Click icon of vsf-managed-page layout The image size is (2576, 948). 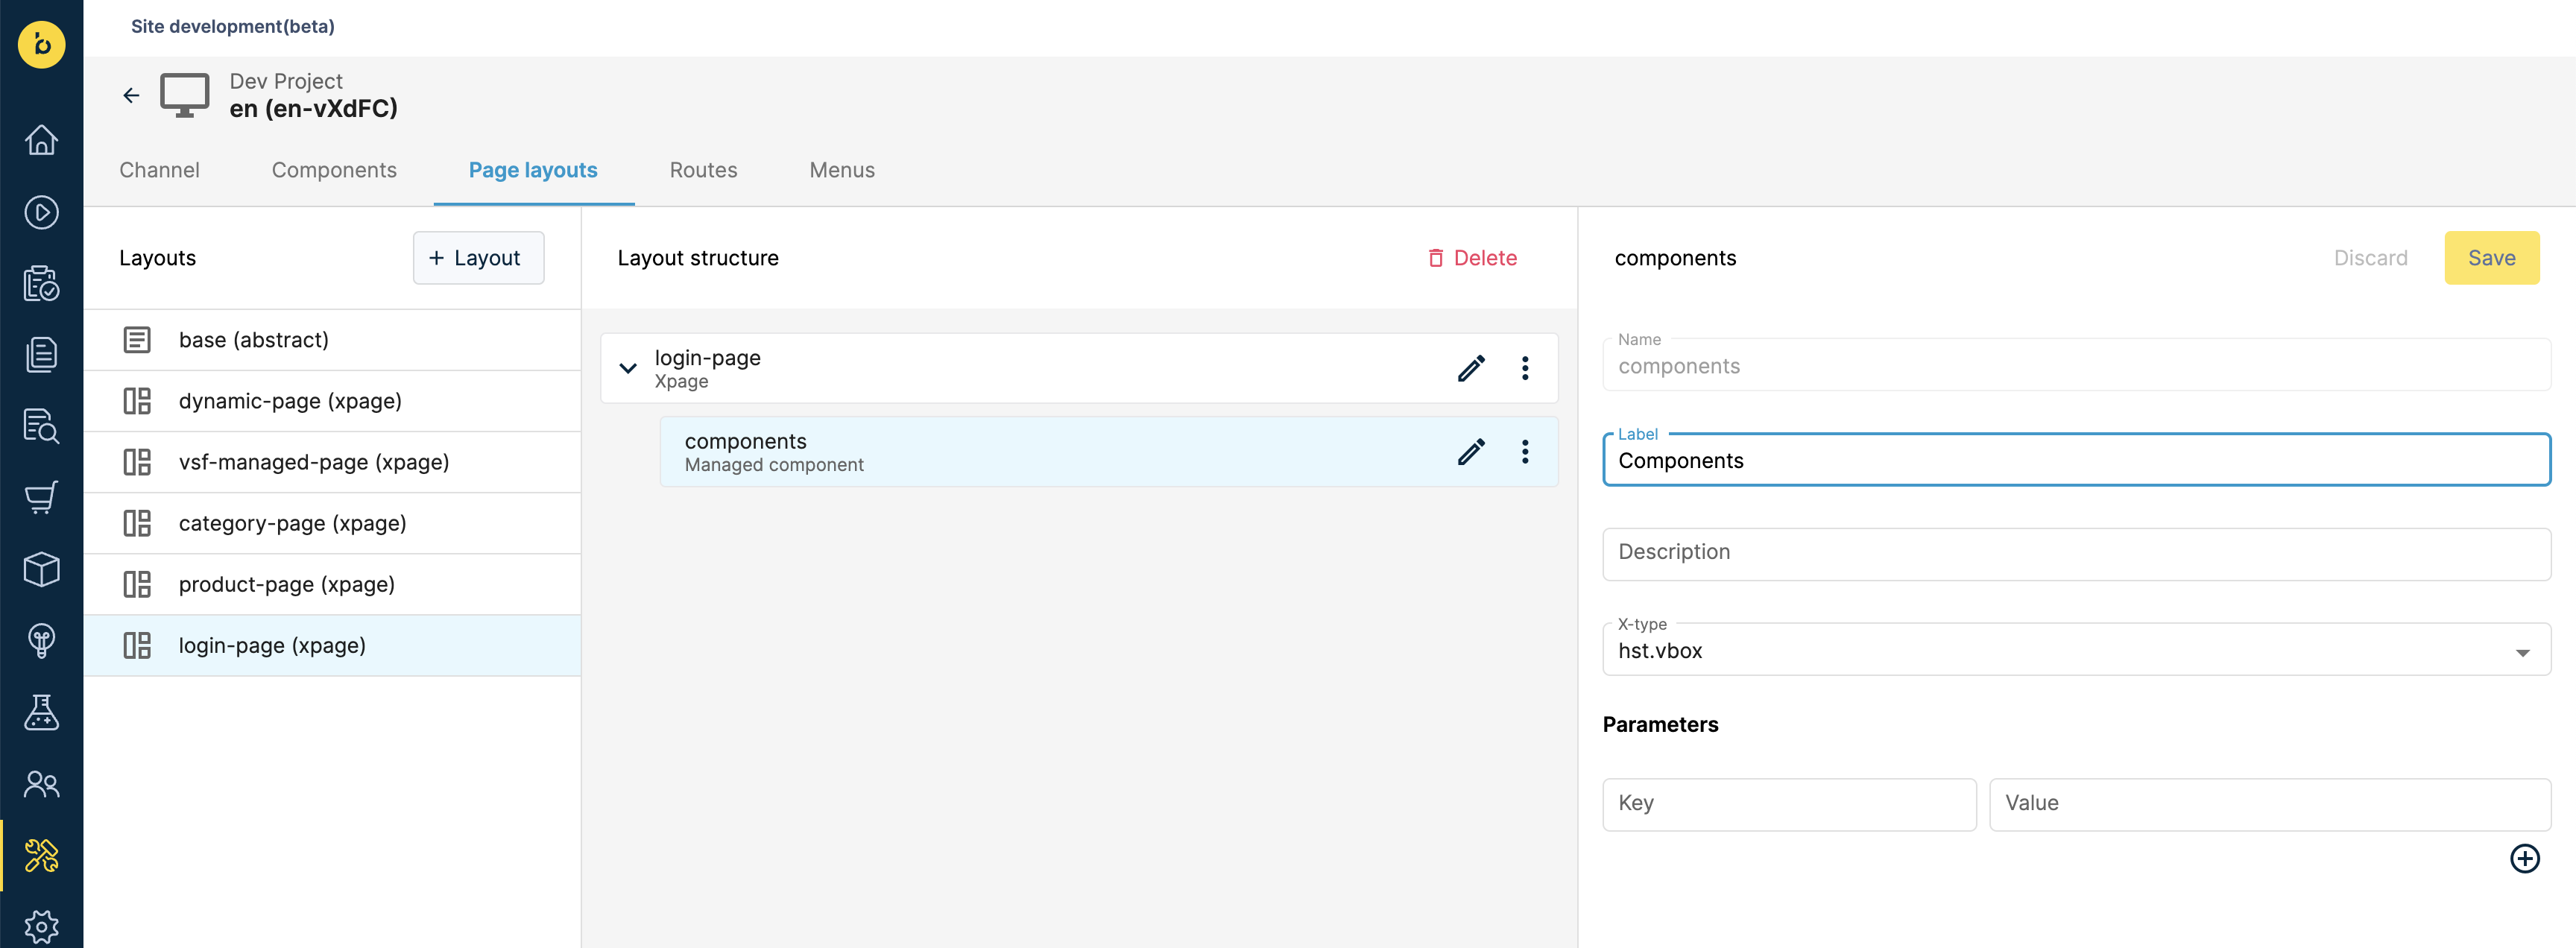(x=137, y=462)
